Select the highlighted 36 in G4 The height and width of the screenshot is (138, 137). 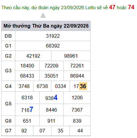83,86
